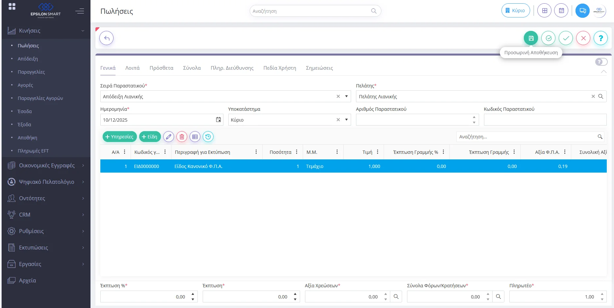Click the history clock icon above grid
This screenshot has height=308, width=614.
208,137
